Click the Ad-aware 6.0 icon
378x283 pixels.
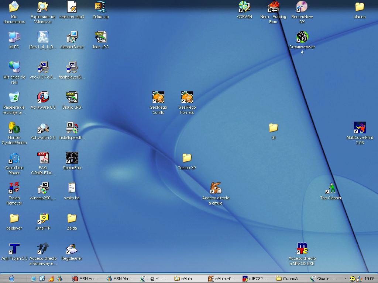point(43,98)
